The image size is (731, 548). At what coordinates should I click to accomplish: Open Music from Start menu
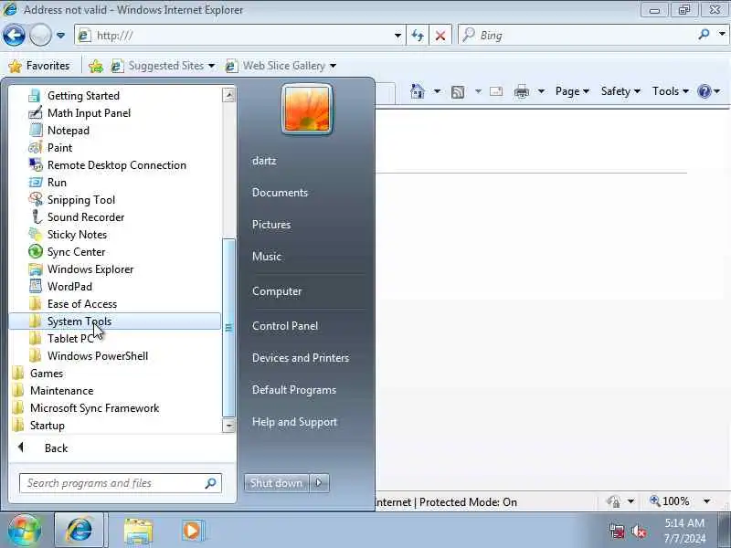[267, 257]
